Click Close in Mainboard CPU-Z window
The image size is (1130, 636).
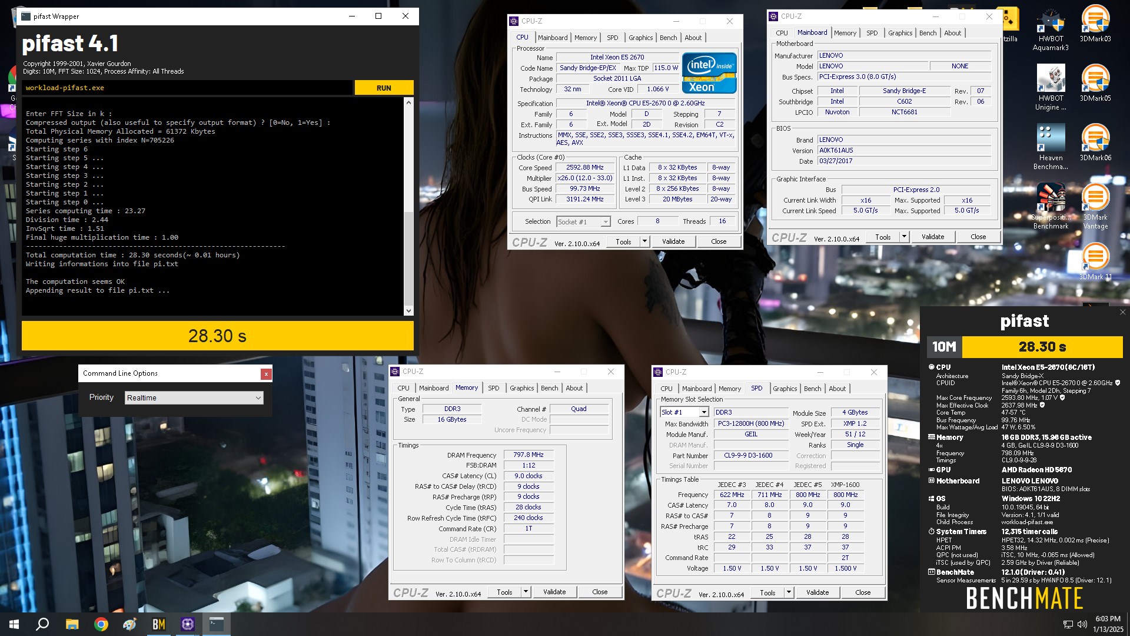pyautogui.click(x=978, y=237)
